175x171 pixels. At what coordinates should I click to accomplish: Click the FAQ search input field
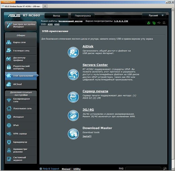point(143,169)
